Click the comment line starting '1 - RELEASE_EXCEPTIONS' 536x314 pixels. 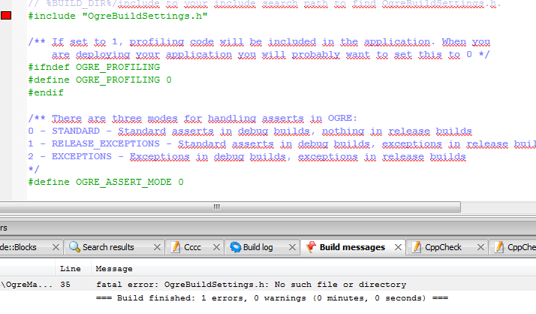click(x=282, y=143)
